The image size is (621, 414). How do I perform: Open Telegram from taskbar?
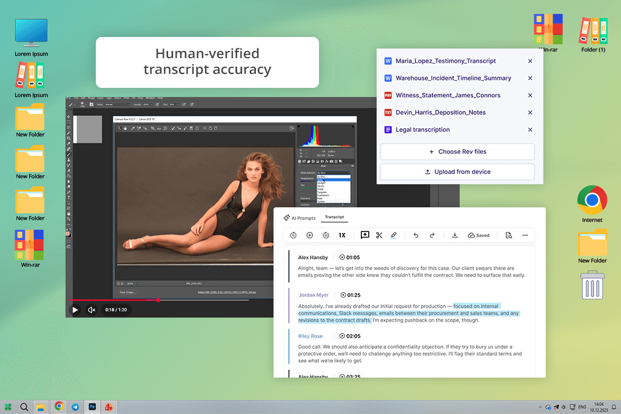pos(75,407)
